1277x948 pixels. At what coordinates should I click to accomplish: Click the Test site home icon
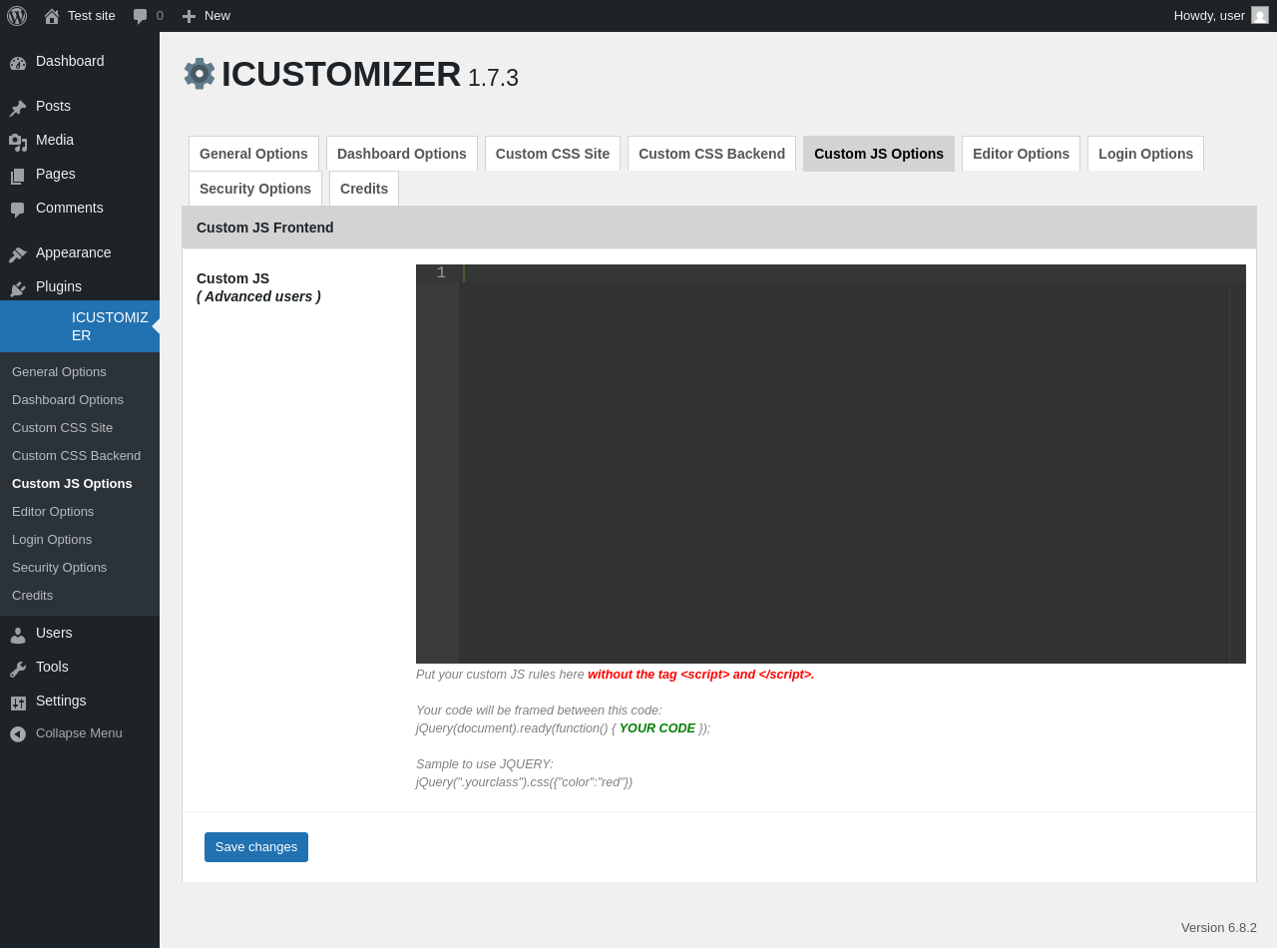pos(52,16)
